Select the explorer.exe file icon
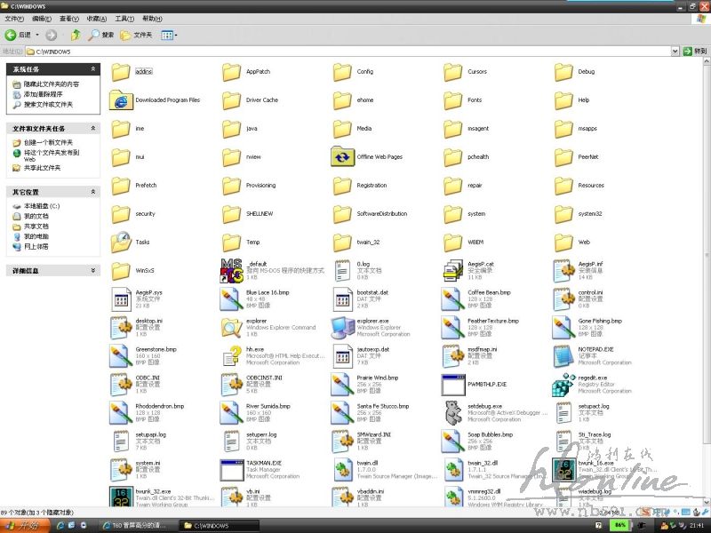The height and width of the screenshot is (533, 711). (x=342, y=327)
